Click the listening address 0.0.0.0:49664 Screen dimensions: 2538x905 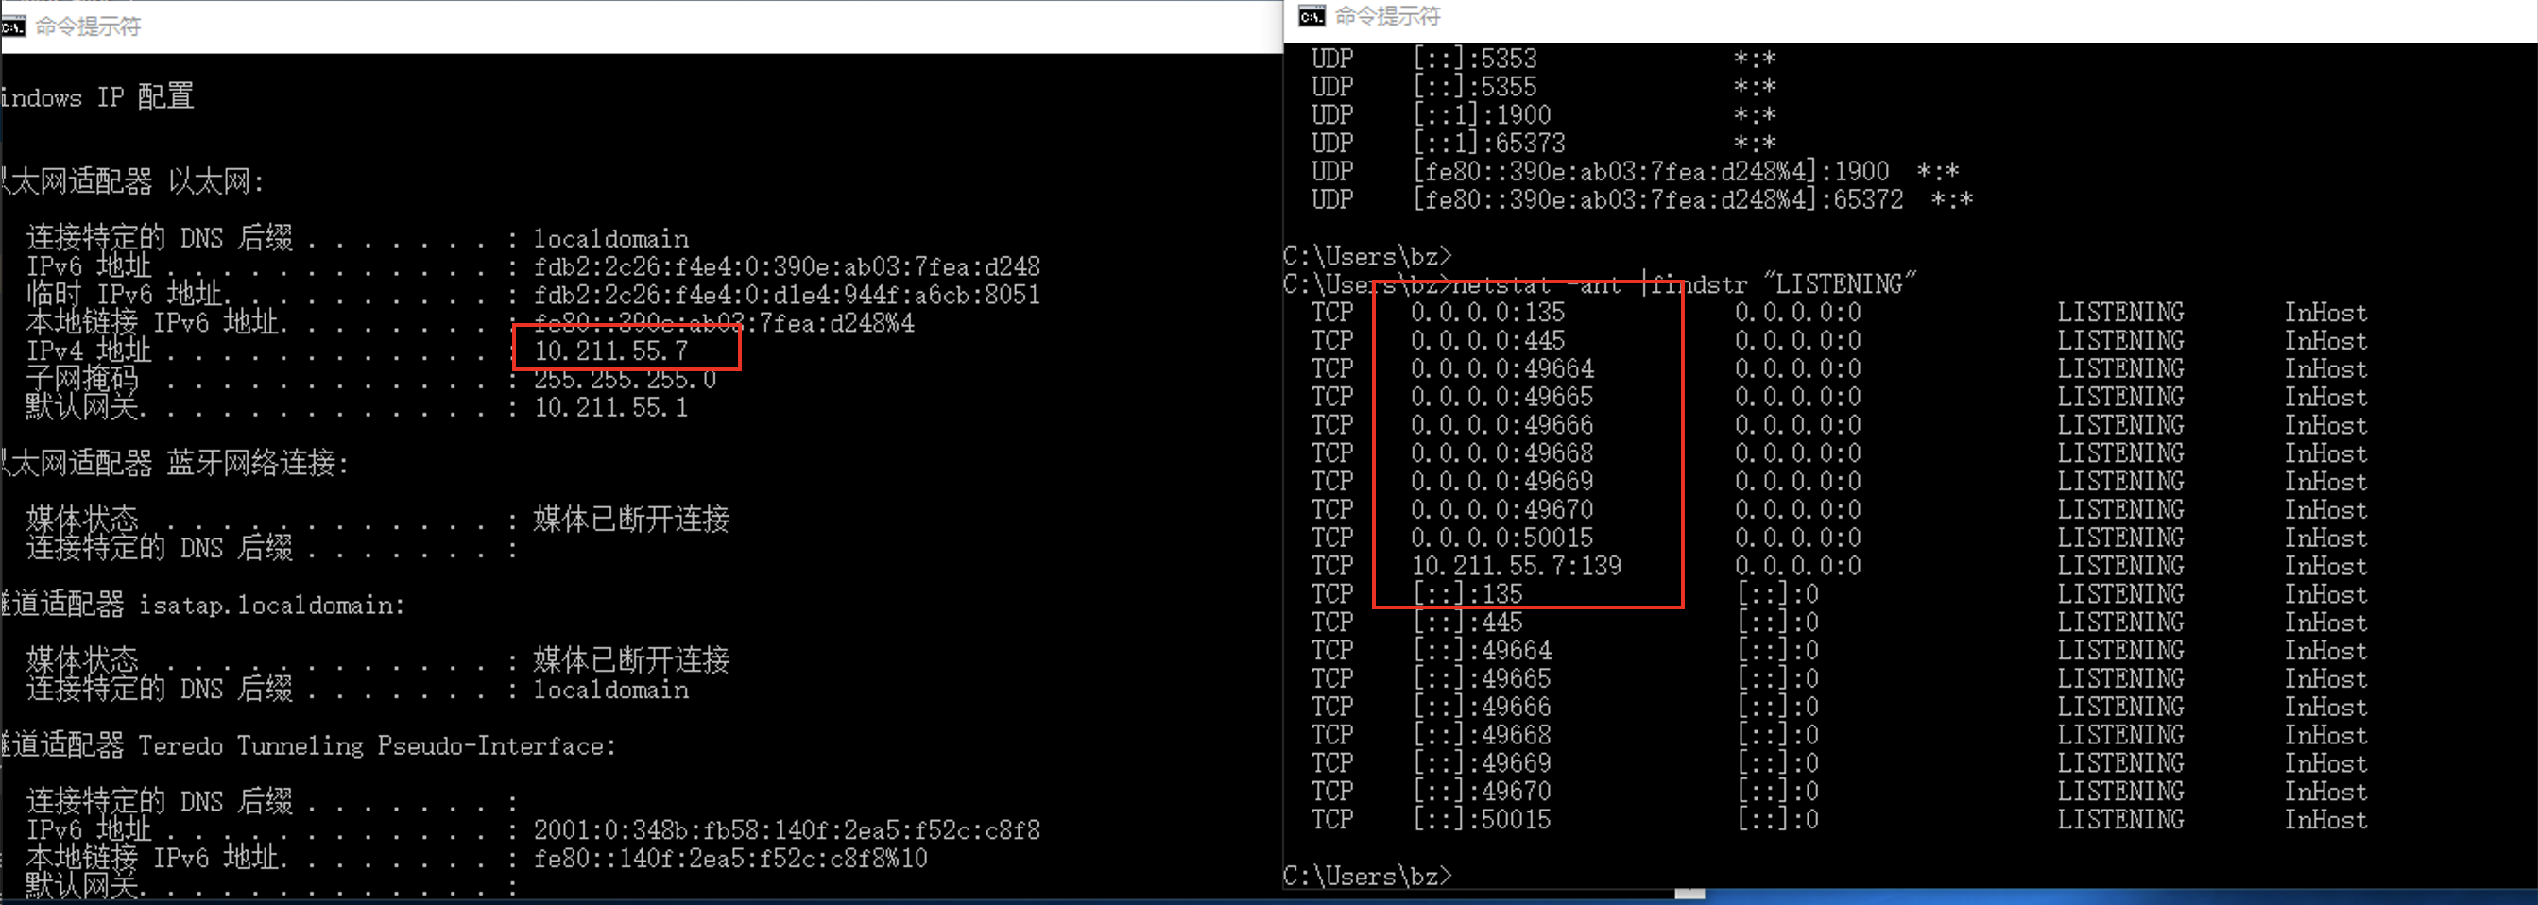tap(1502, 369)
